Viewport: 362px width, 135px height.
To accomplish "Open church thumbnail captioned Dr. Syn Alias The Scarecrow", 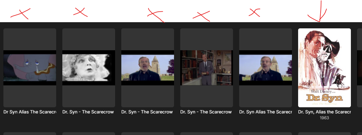I will click(265, 67).
